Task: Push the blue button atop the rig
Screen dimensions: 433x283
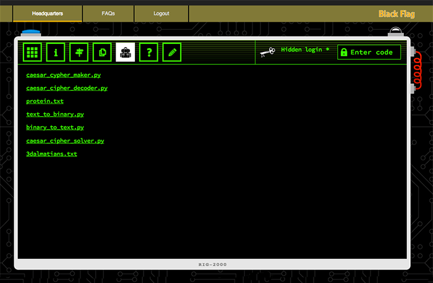Action: (31, 33)
